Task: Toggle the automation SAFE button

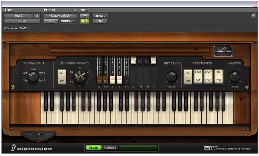Action: click(x=85, y=21)
